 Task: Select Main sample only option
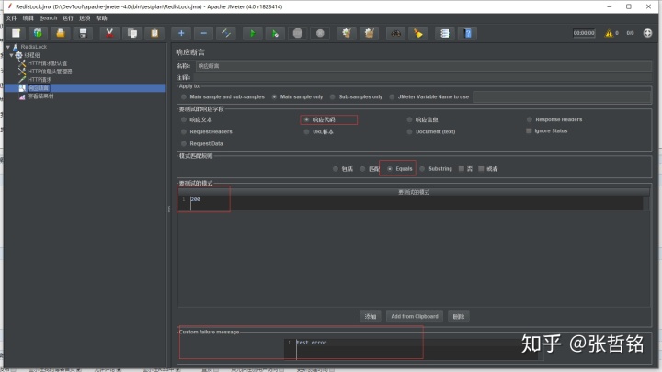(297, 97)
